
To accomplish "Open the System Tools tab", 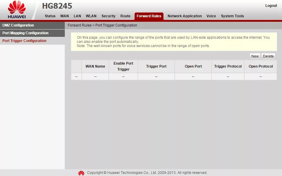I will (x=232, y=16).
